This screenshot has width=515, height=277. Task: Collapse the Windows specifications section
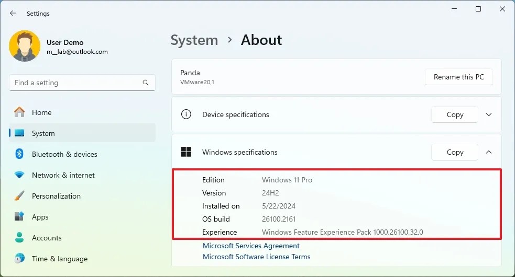(489, 152)
